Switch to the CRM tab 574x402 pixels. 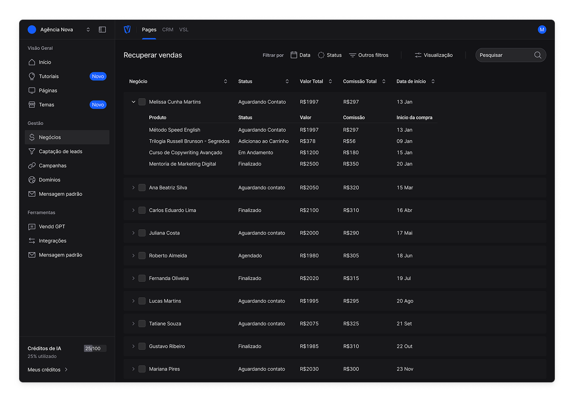167,30
